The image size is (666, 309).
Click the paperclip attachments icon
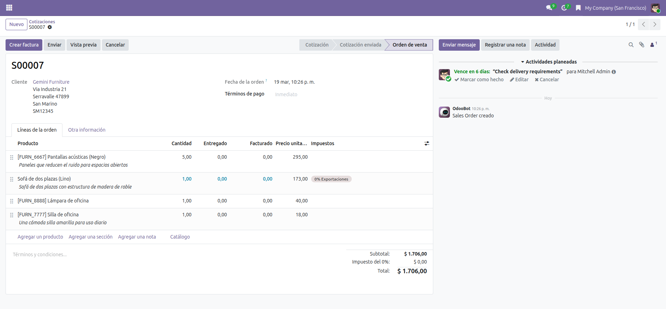642,45
